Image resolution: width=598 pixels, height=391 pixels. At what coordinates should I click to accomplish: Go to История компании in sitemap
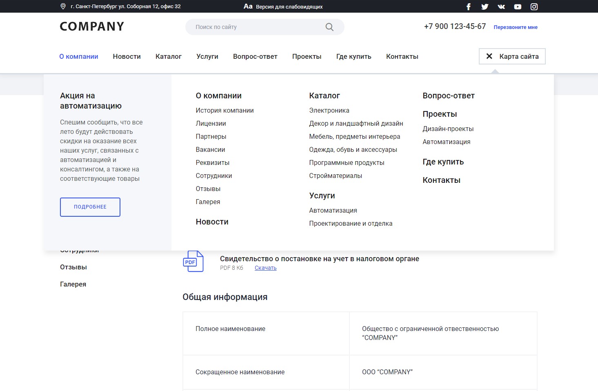point(225,110)
